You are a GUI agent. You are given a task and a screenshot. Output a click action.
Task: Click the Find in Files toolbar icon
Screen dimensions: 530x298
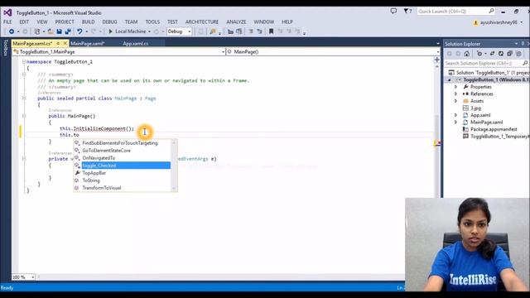213,31
